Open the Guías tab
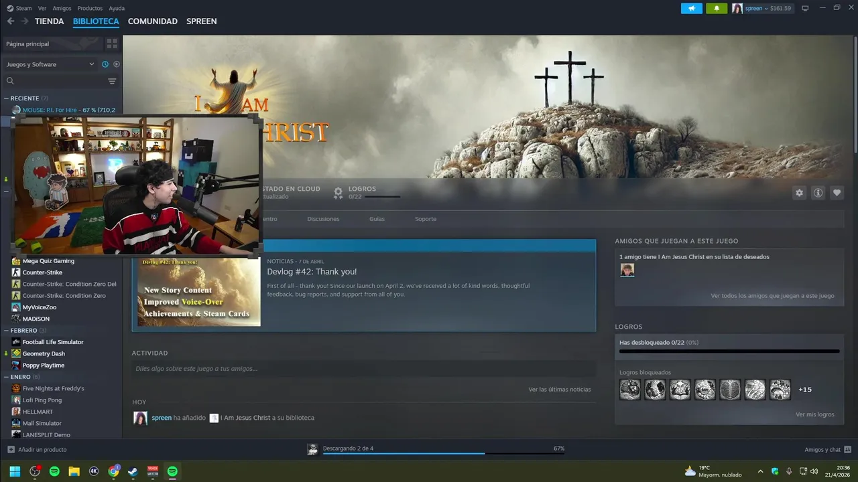The height and width of the screenshot is (482, 858). tap(377, 219)
